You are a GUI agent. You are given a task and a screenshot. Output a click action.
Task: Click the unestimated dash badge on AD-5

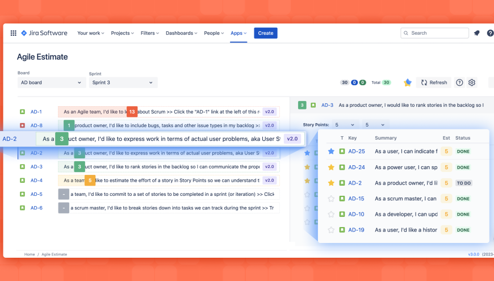click(x=64, y=194)
